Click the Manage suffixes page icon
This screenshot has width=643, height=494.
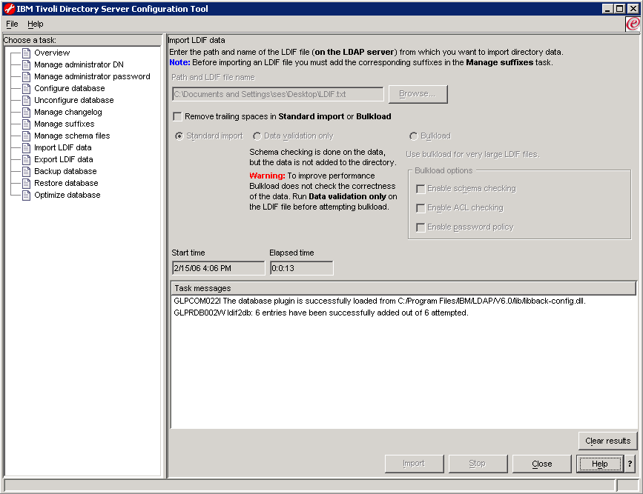[x=26, y=124]
